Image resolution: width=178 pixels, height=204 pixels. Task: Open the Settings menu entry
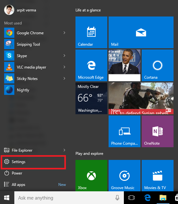click(x=33, y=161)
